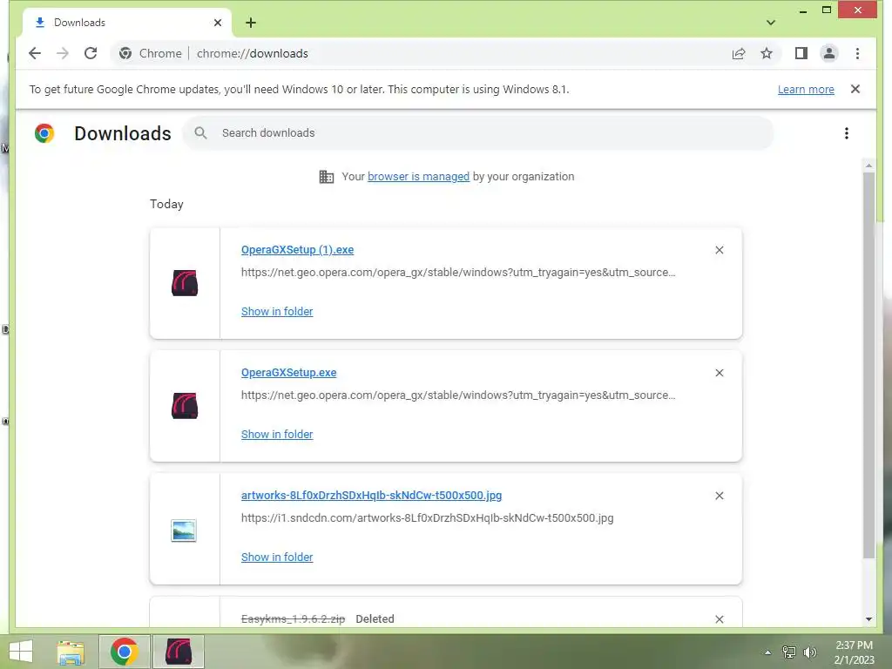Click the page scrollbar up arrow
The width and height of the screenshot is (892, 669).
868,166
